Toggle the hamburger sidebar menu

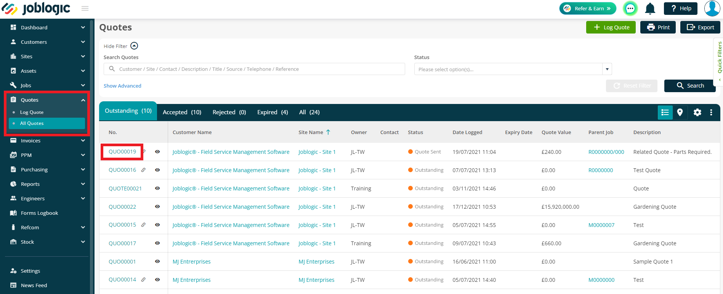click(x=85, y=8)
